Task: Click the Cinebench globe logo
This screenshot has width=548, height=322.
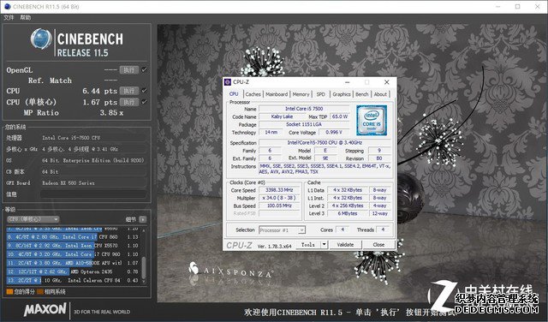Action: pyautogui.click(x=41, y=39)
